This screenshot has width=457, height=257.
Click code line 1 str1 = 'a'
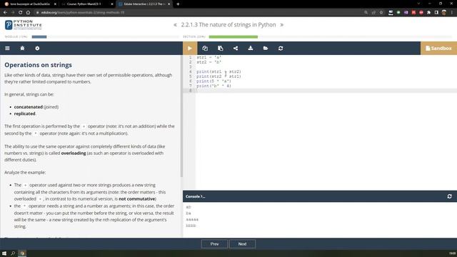click(x=209, y=58)
